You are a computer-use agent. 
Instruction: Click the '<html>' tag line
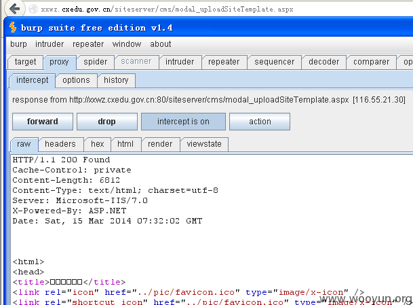[x=28, y=262]
